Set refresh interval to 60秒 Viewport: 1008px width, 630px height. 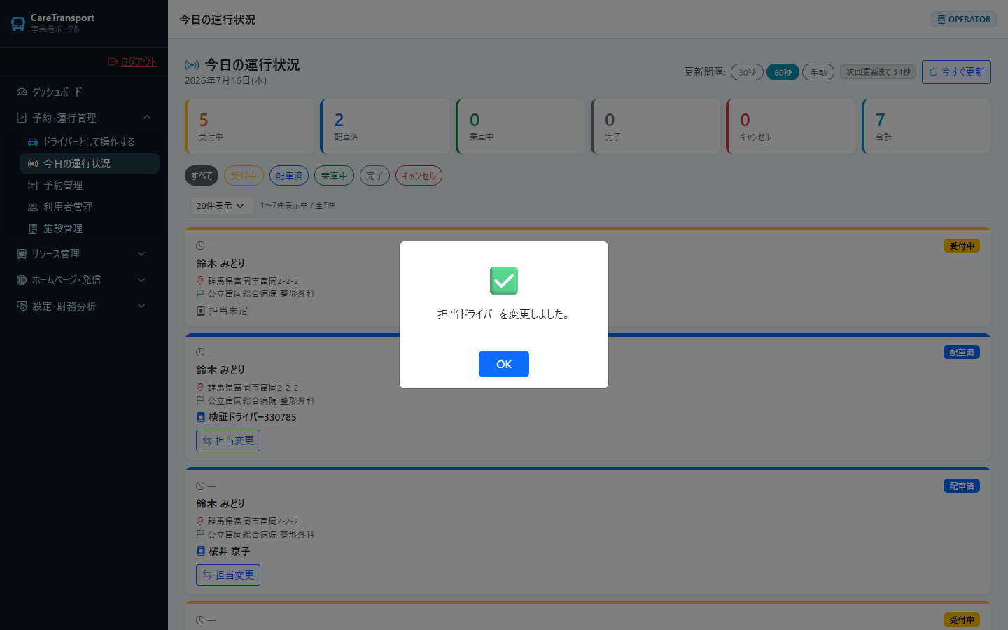pyautogui.click(x=783, y=72)
